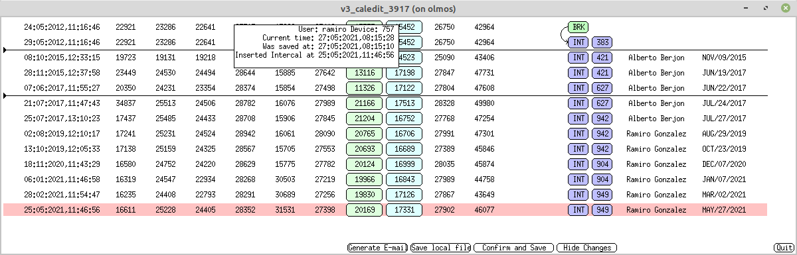The image size is (797, 255).
Task: Click INT button in highlighted 25:05:2021 row
Action: coord(578,209)
